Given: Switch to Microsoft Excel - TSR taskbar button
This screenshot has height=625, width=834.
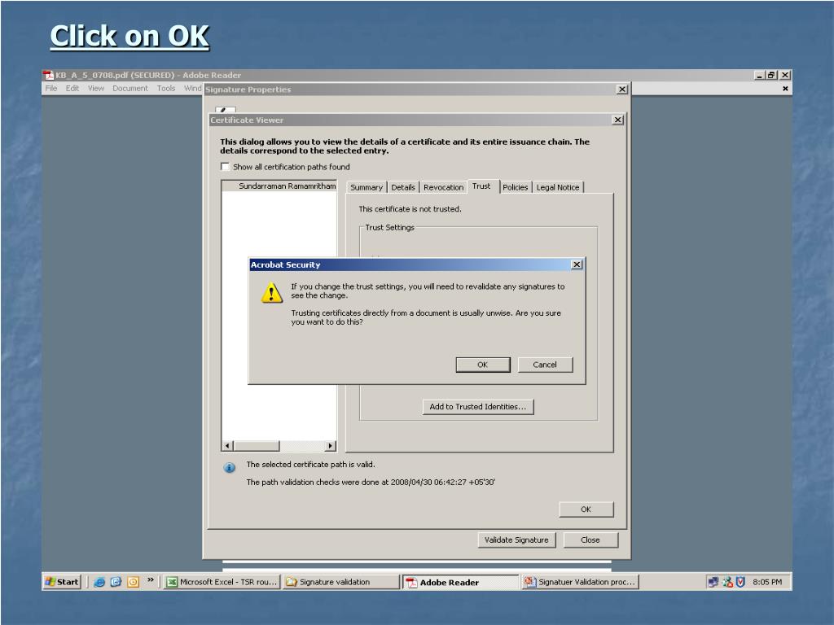Looking at the screenshot, I should click(x=222, y=582).
